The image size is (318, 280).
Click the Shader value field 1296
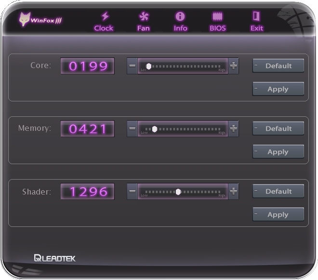coord(88,191)
